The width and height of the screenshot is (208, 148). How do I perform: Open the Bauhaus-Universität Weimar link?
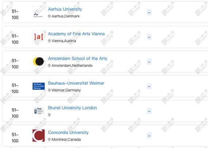76,83
